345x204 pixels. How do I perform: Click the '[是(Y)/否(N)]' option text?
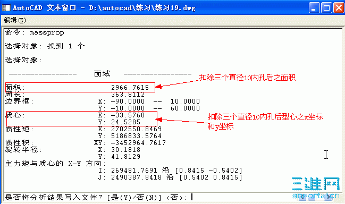[x=134, y=197]
